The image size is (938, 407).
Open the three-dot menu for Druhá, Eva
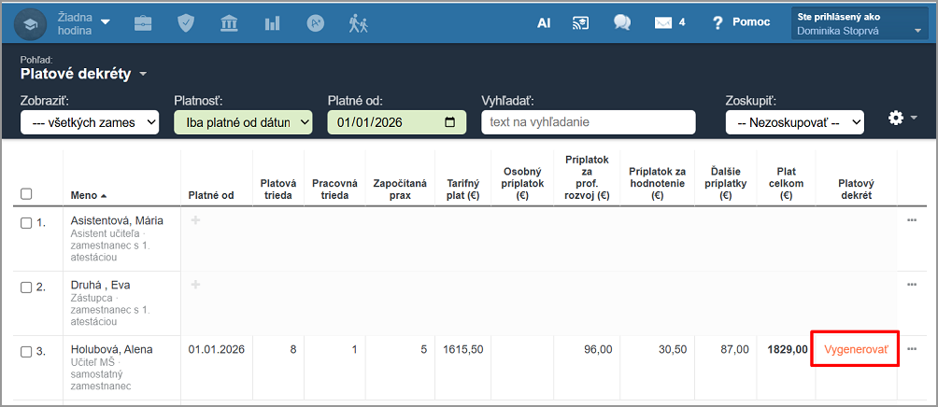(x=912, y=285)
